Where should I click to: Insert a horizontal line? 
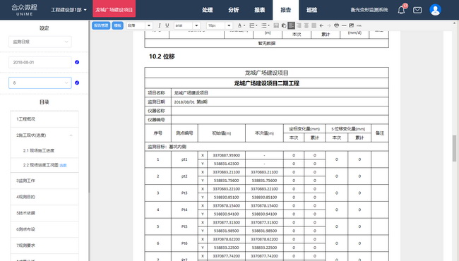pos(344,25)
